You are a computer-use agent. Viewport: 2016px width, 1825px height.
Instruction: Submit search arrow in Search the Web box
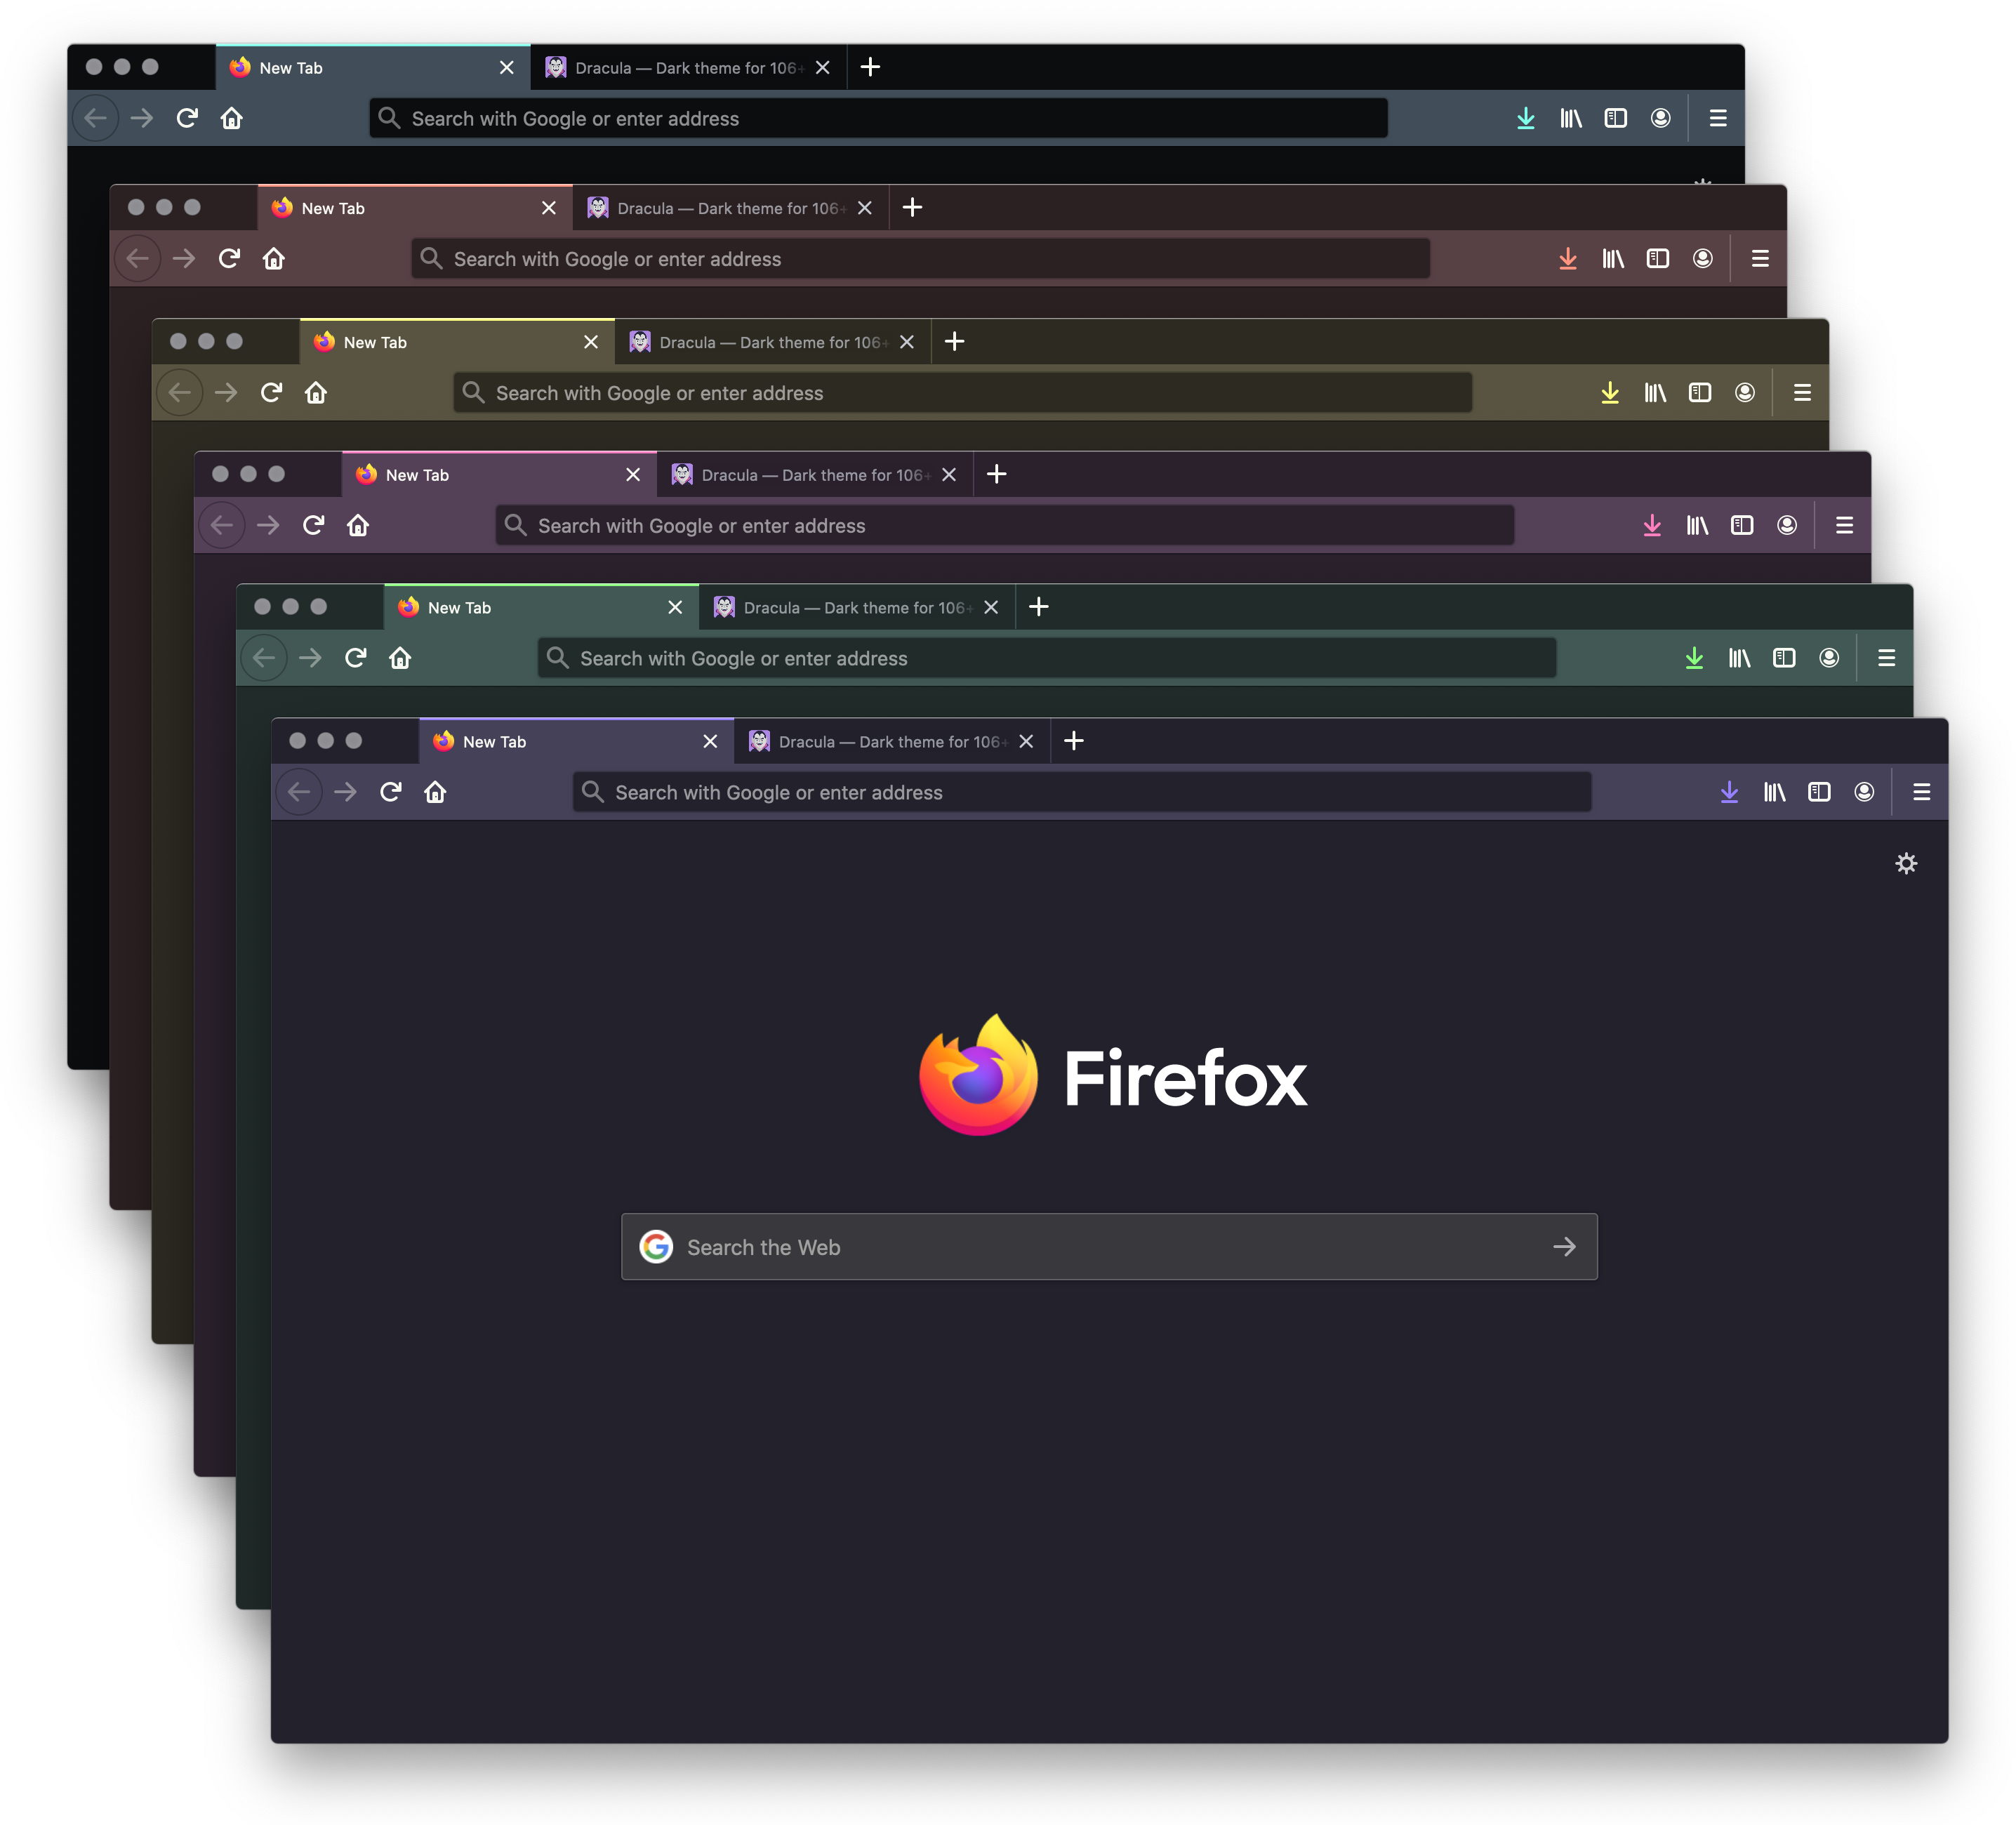[x=1564, y=1247]
